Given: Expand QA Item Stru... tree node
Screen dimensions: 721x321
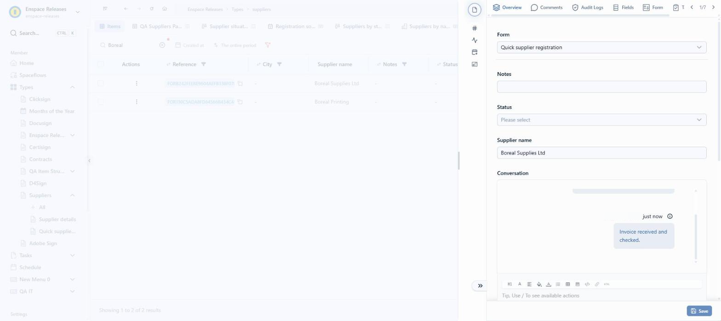Looking at the screenshot, I should click(x=72, y=171).
